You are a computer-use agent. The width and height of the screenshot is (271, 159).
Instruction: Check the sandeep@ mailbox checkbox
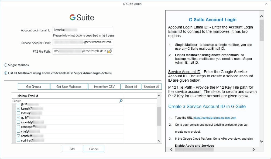pyautogui.click(x=19, y=127)
